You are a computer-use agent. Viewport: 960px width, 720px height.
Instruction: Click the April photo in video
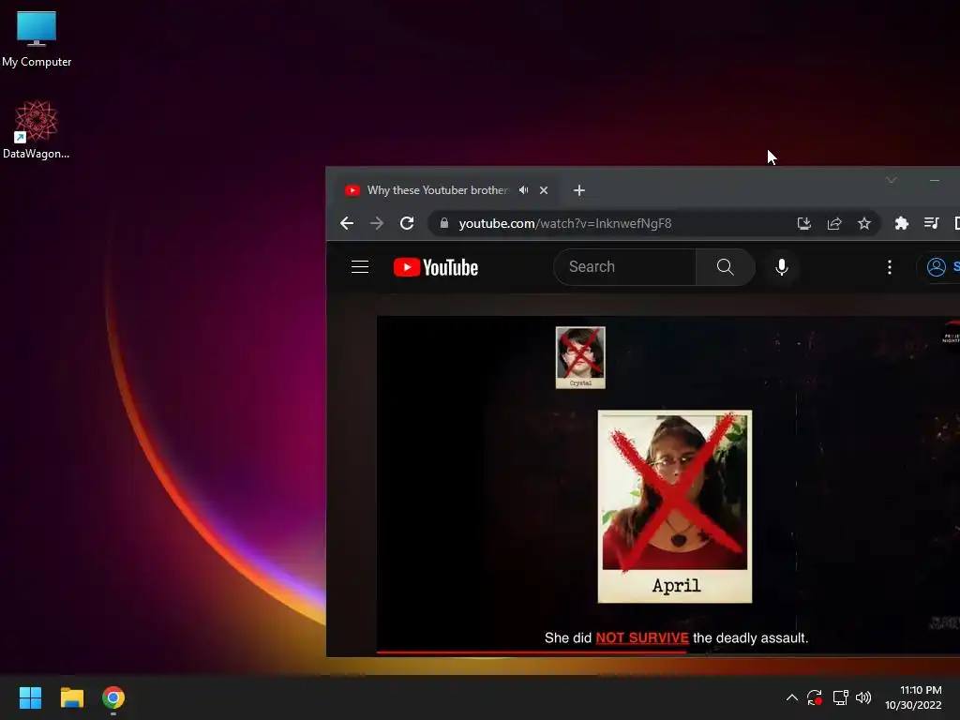pos(675,506)
